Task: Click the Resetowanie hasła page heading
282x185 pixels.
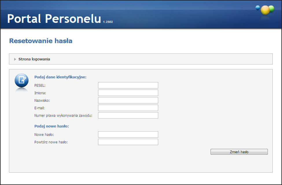Action: (x=41, y=41)
